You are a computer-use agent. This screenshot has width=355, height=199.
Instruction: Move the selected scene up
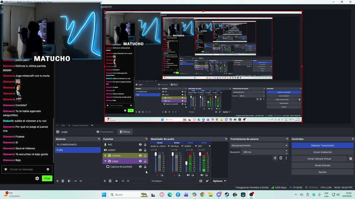[75, 181]
